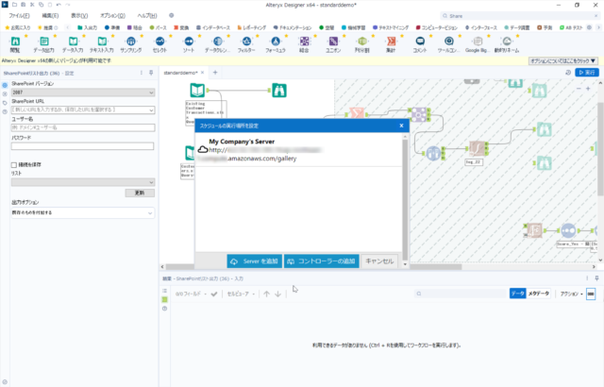Expand the 0/0 フィールド dropdown
Image resolution: width=604 pixels, height=387 pixels.
coord(191,294)
